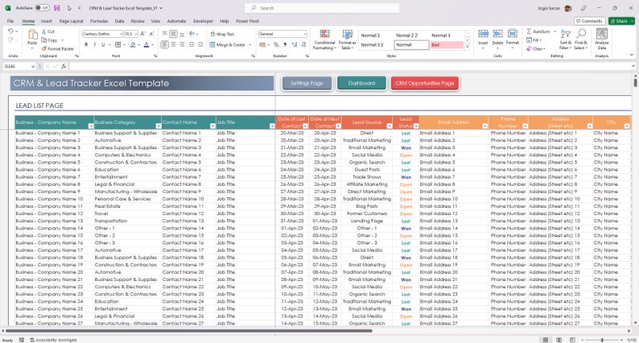
Task: Click the Increase Decimal icon
Action: [x=295, y=44]
